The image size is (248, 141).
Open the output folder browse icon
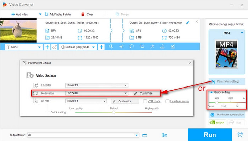(x=145, y=135)
